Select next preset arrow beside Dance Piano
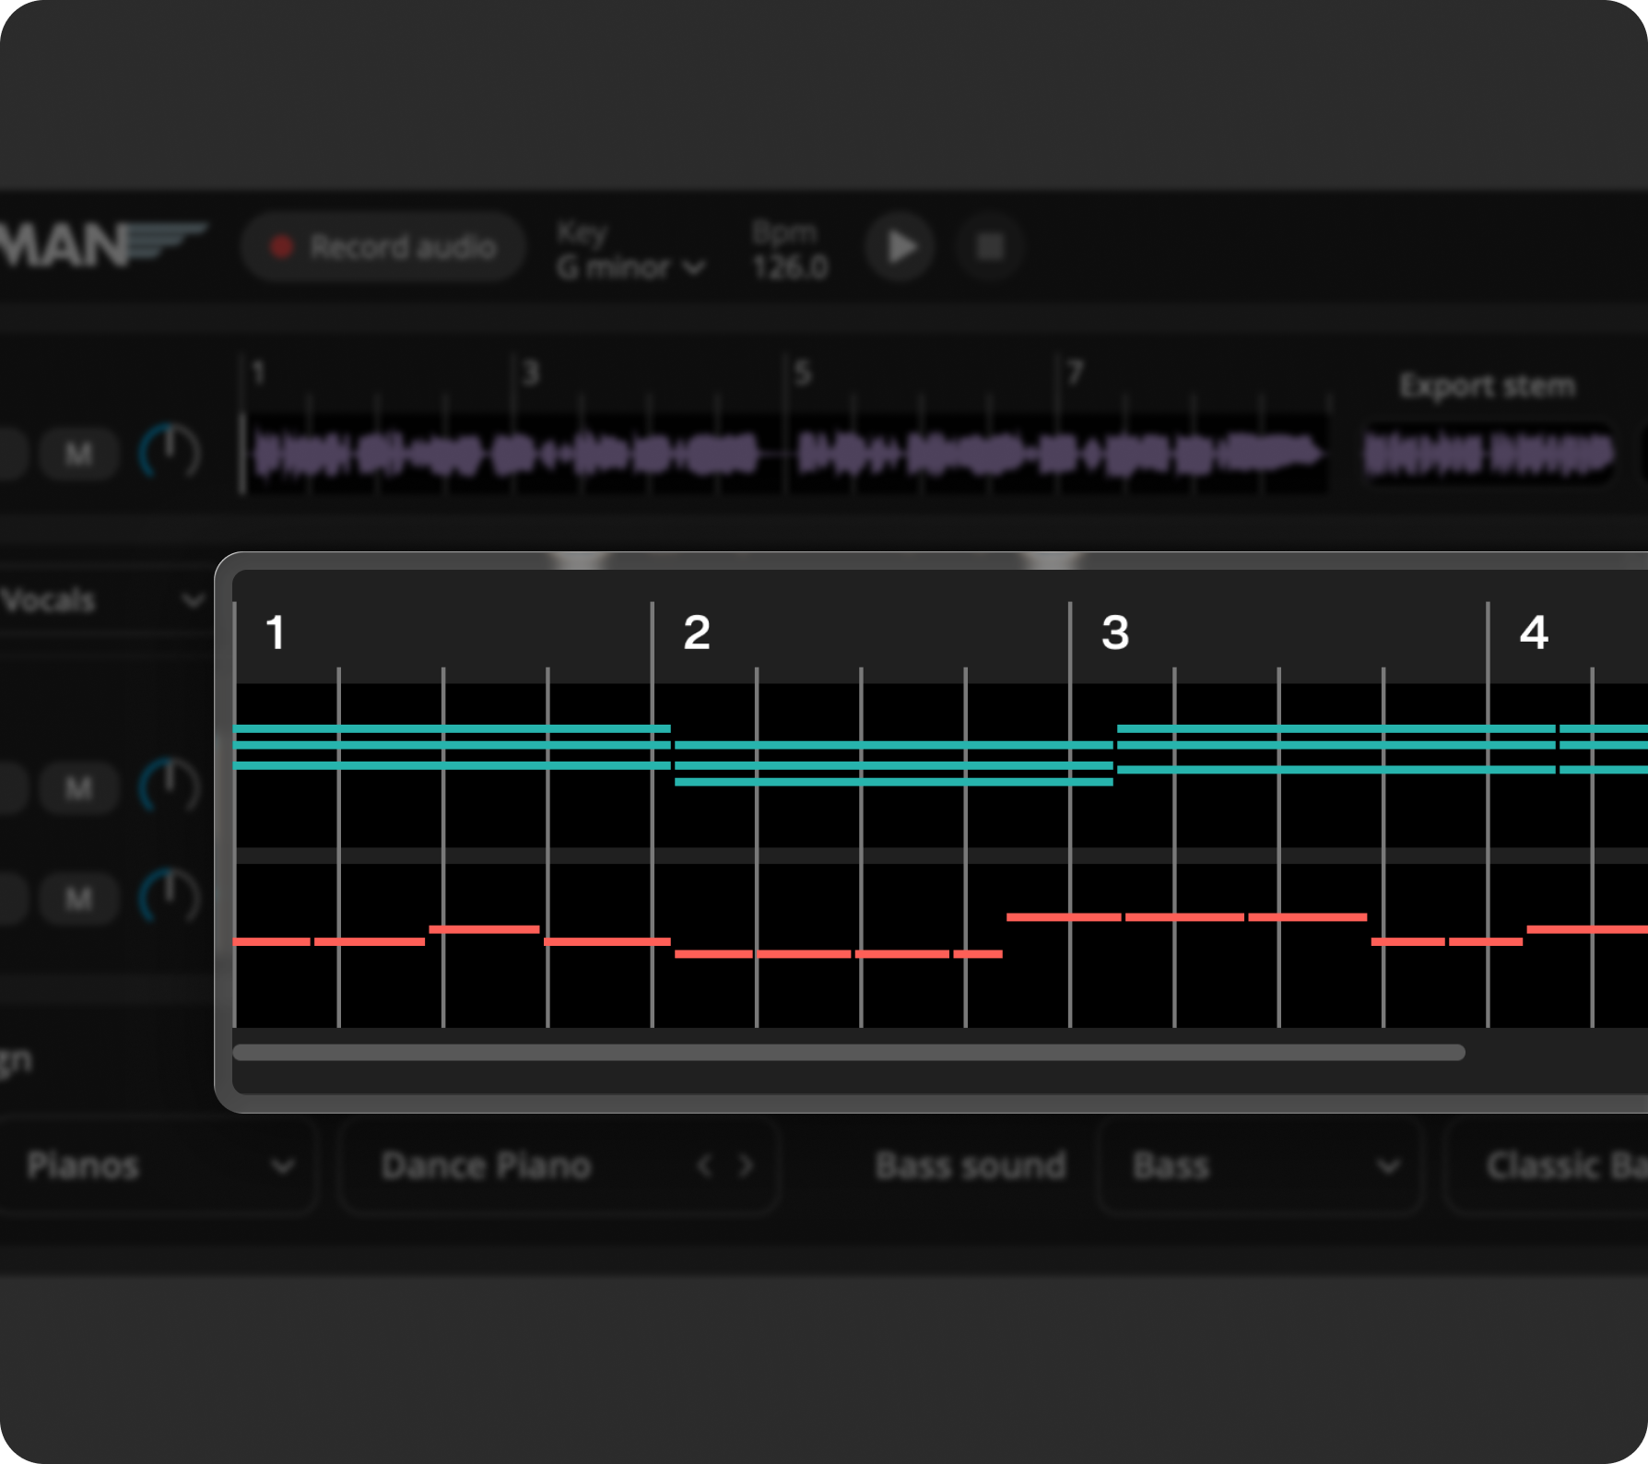Viewport: 1648px width, 1464px height. click(x=747, y=1166)
